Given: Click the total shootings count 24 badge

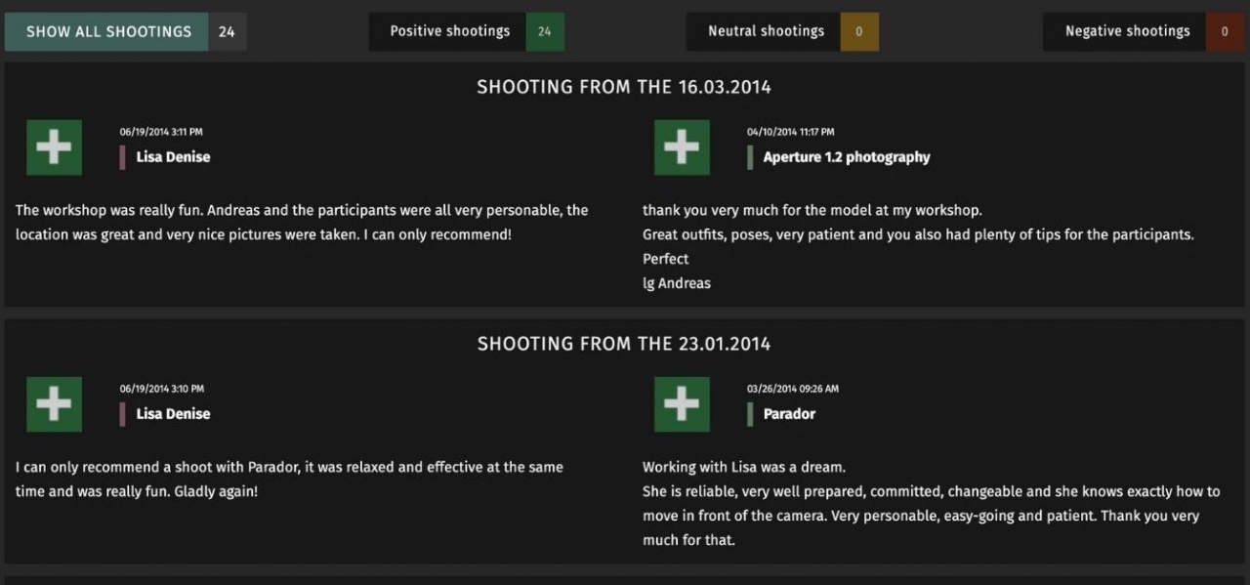Looking at the screenshot, I should [227, 31].
